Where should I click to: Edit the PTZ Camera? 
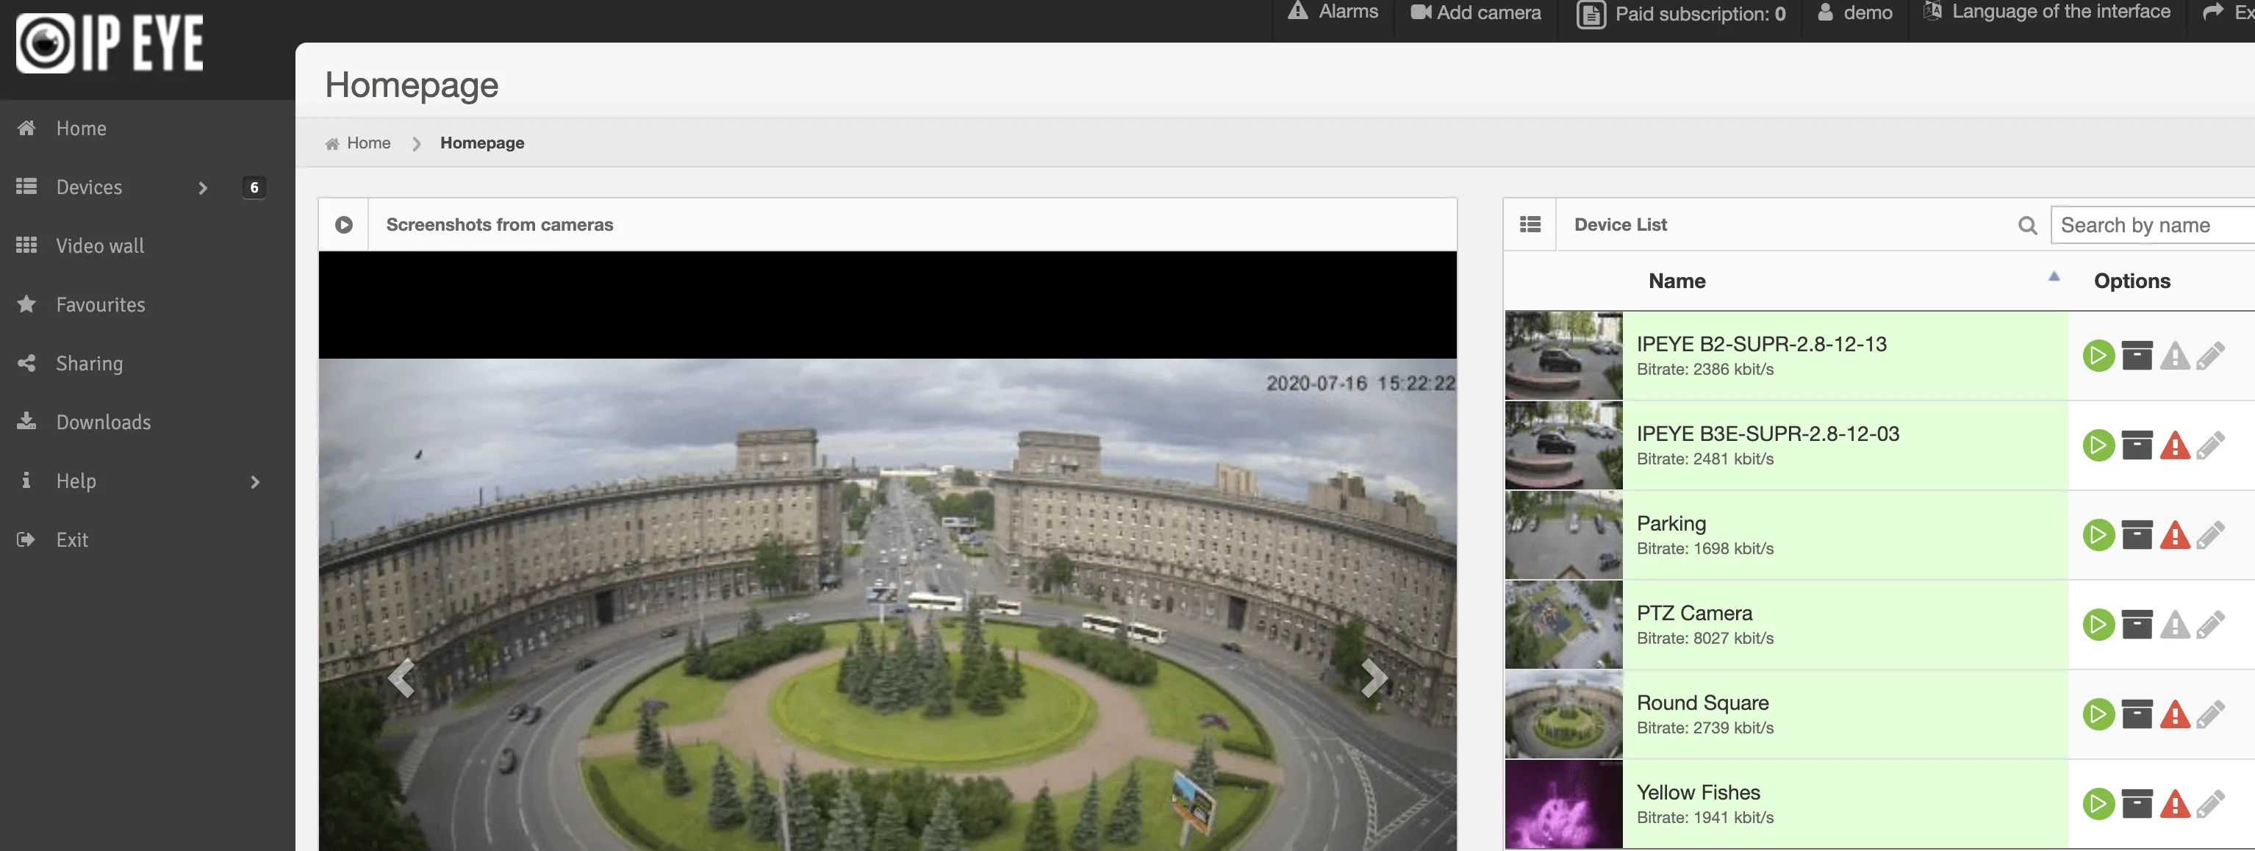2211,626
